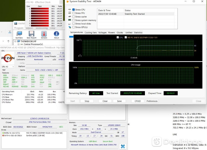Click the CPUID button
Image resolution: width=207 pixels, height=150 pixels.
[x=138, y=101]
